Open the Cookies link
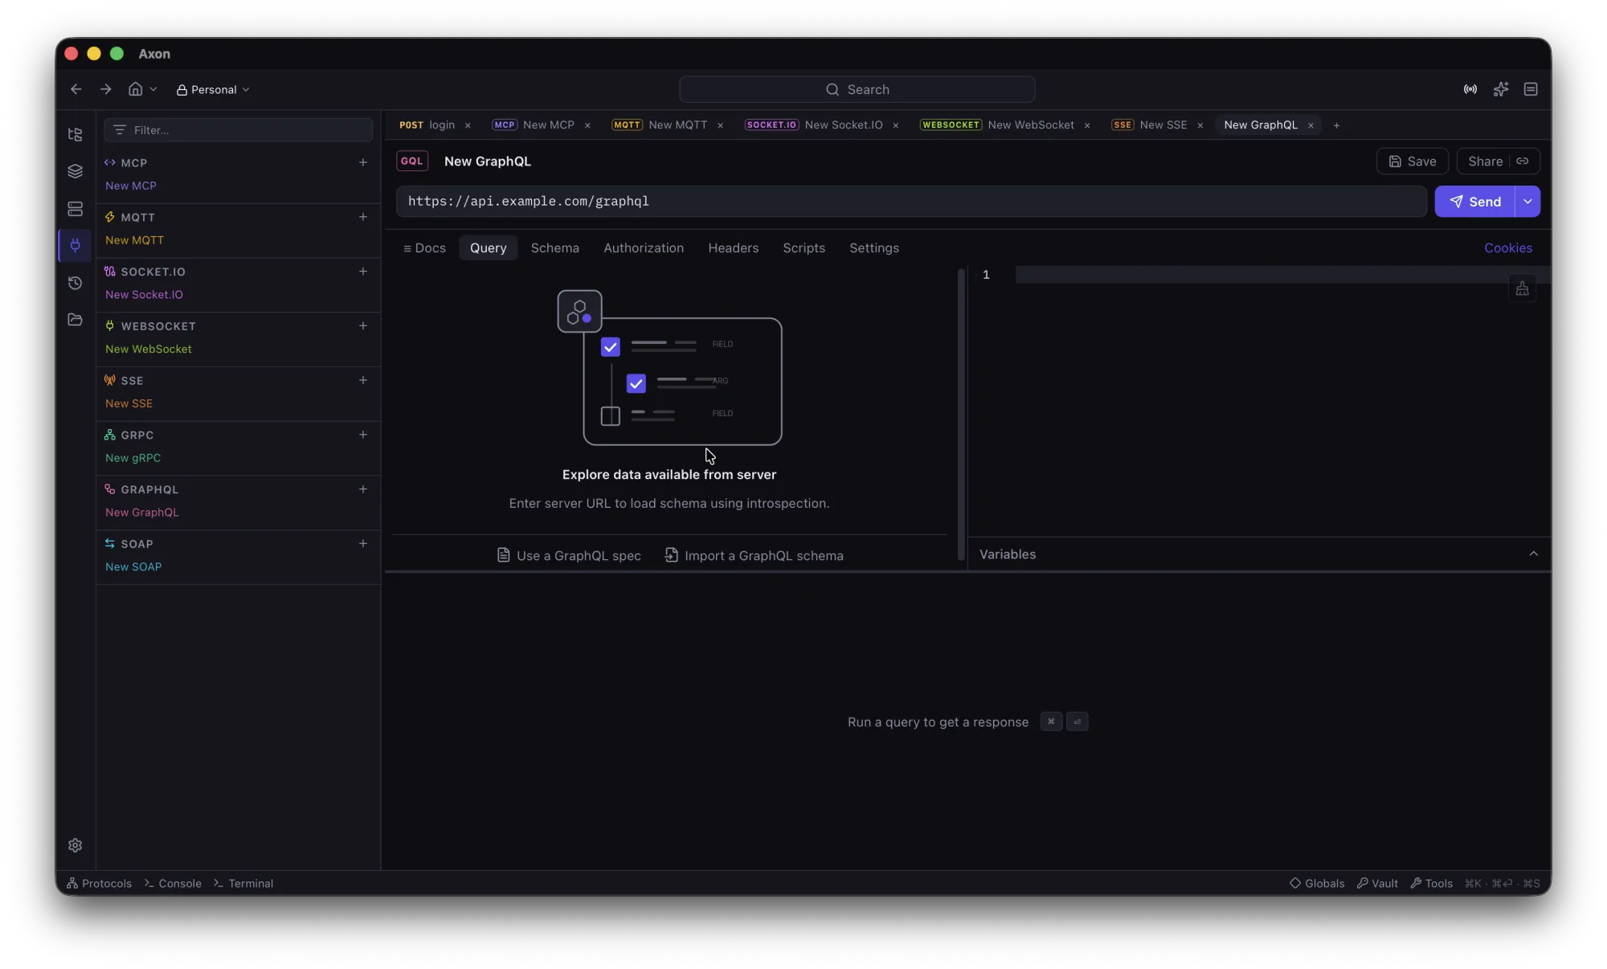 [x=1507, y=247]
